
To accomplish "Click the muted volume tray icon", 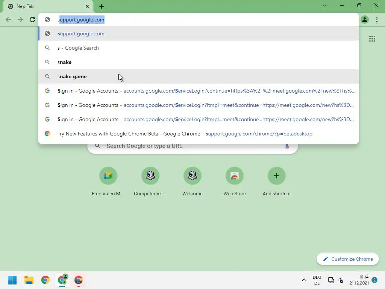I will (341, 280).
